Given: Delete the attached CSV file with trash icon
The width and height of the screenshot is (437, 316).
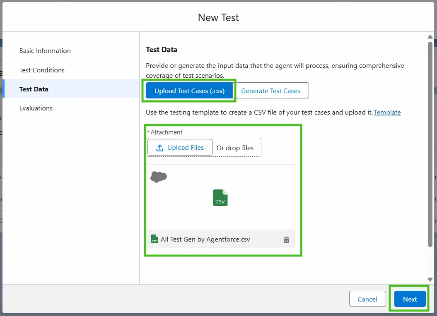Looking at the screenshot, I should (286, 240).
